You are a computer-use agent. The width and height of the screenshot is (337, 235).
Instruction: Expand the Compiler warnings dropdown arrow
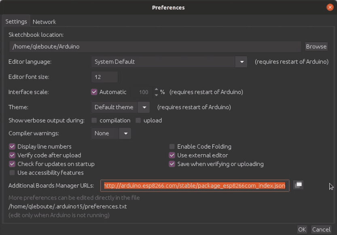(x=125, y=133)
